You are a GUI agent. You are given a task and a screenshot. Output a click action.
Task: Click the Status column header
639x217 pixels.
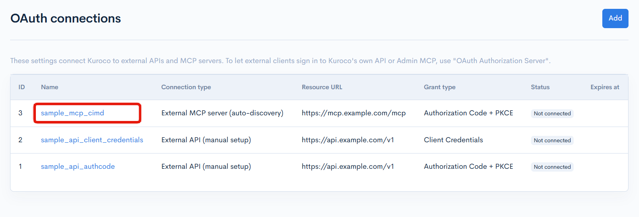tap(540, 87)
